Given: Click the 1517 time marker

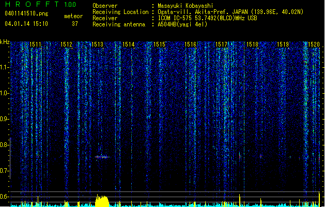Looking at the screenshot, I should [x=221, y=45].
